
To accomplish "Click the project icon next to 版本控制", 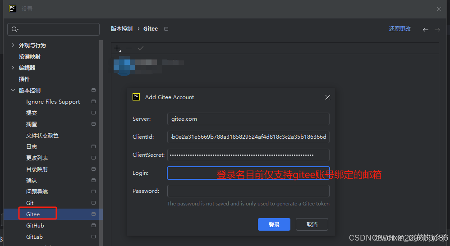I will click(x=93, y=90).
